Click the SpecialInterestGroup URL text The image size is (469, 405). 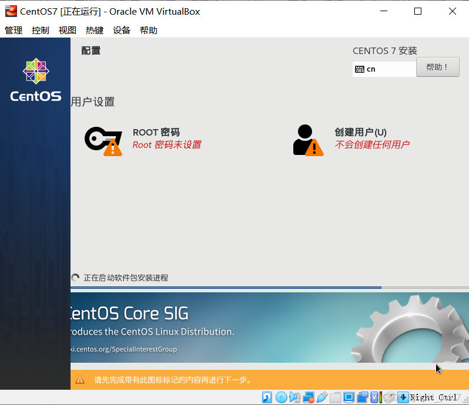[x=124, y=349]
